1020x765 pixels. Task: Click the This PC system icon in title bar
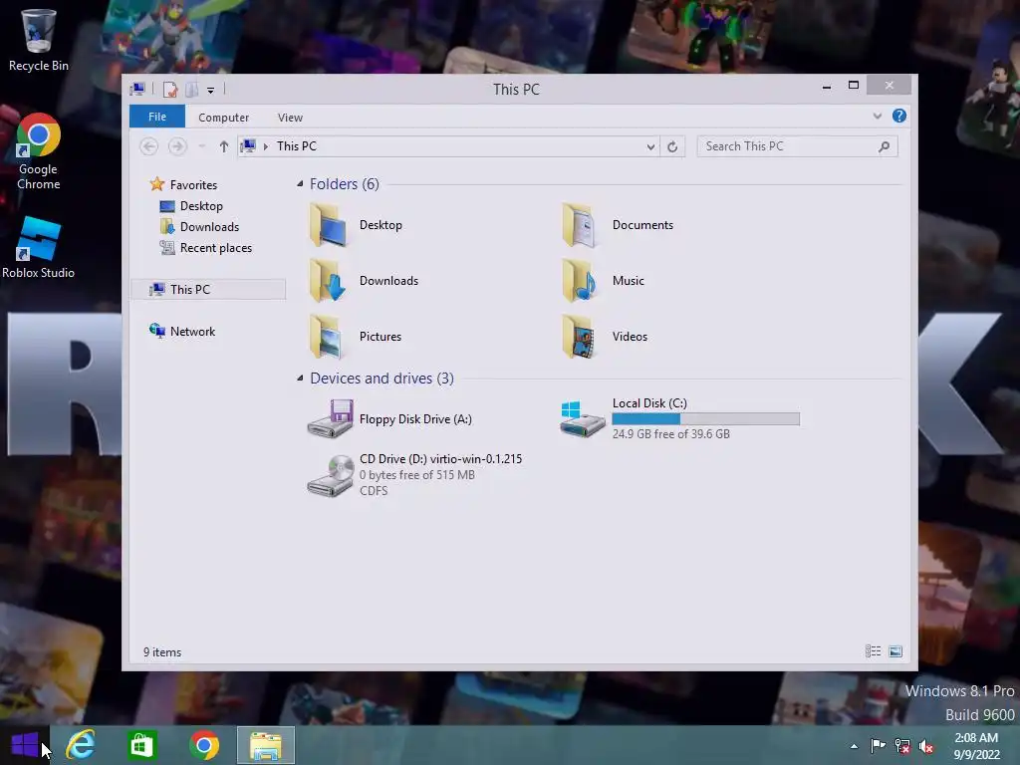tap(137, 89)
